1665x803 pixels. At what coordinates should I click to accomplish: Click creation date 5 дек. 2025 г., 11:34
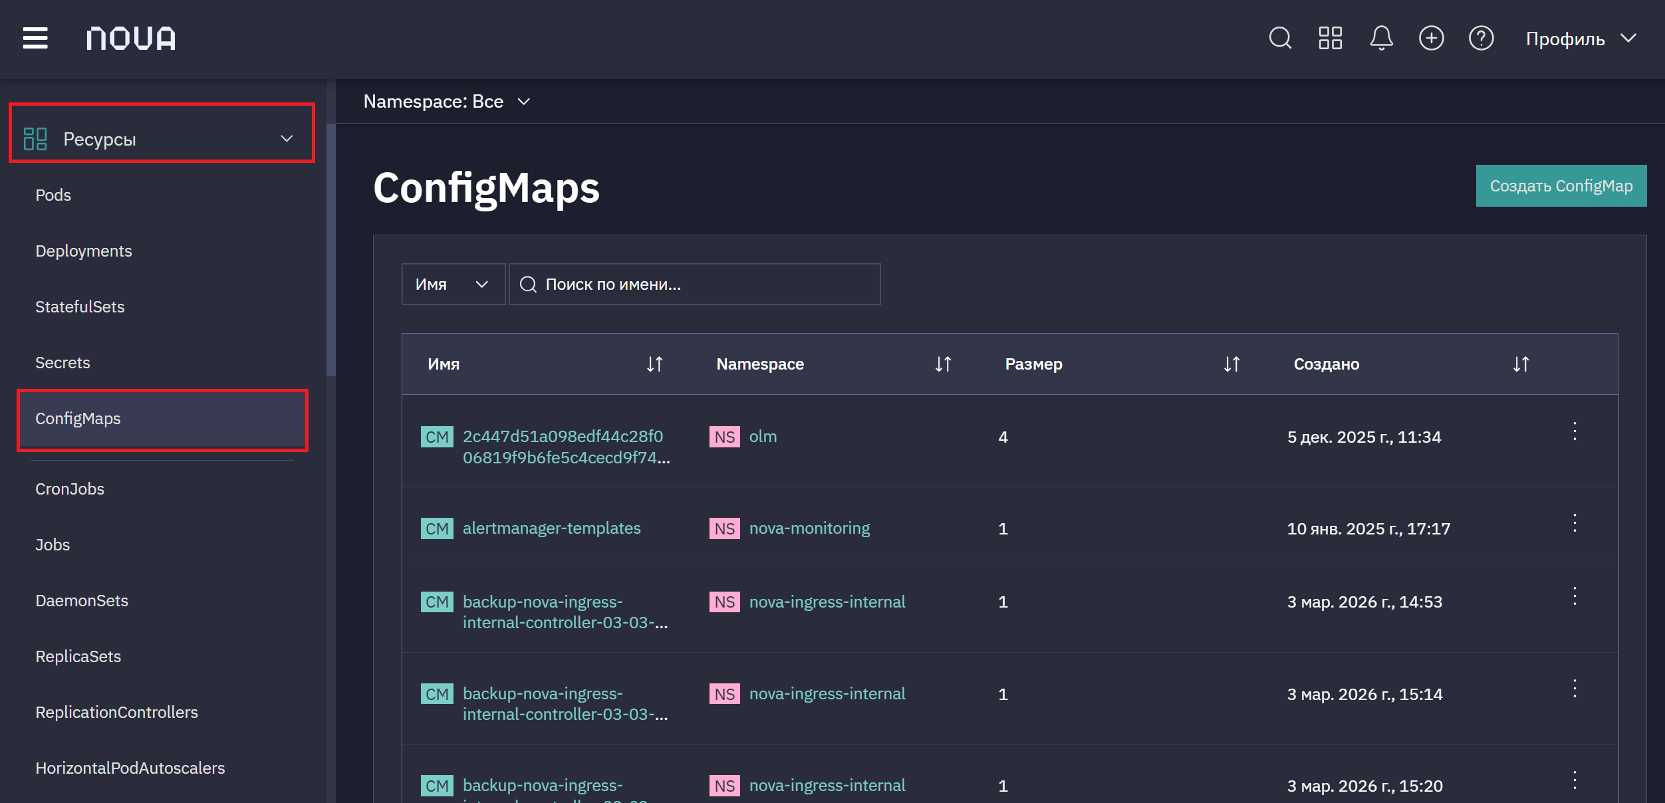(x=1364, y=437)
